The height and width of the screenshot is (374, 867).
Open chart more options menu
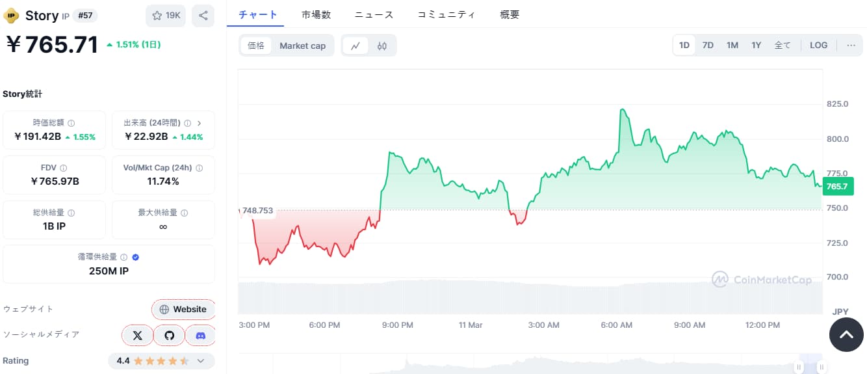(x=851, y=46)
